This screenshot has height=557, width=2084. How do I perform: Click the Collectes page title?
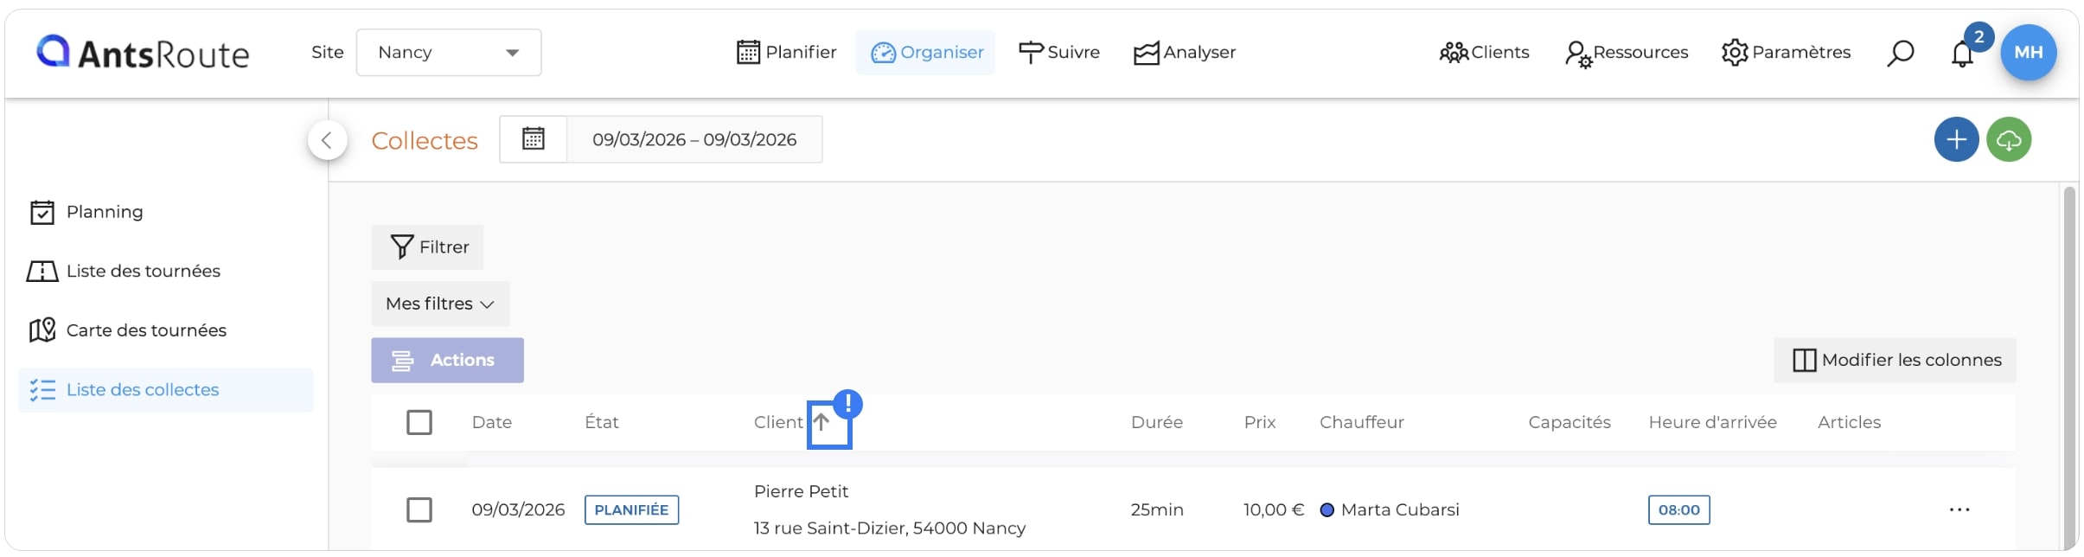425,140
